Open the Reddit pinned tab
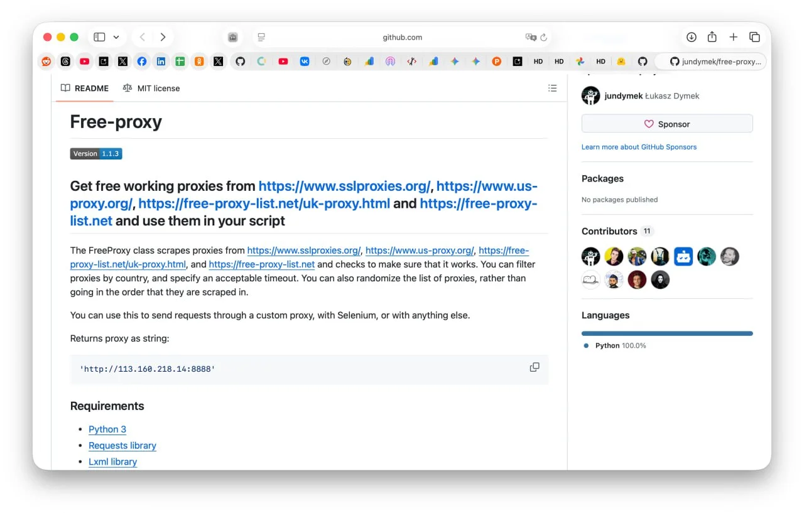This screenshot has width=804, height=513. [x=46, y=62]
